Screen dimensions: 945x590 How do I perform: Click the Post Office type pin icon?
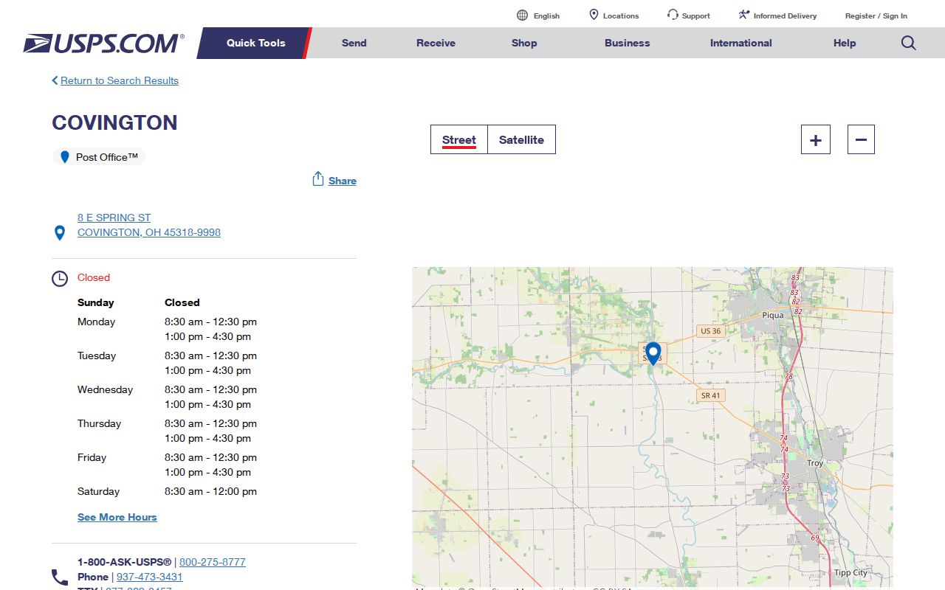[65, 157]
